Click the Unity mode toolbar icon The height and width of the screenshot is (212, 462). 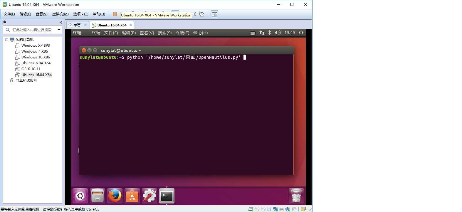[202, 14]
